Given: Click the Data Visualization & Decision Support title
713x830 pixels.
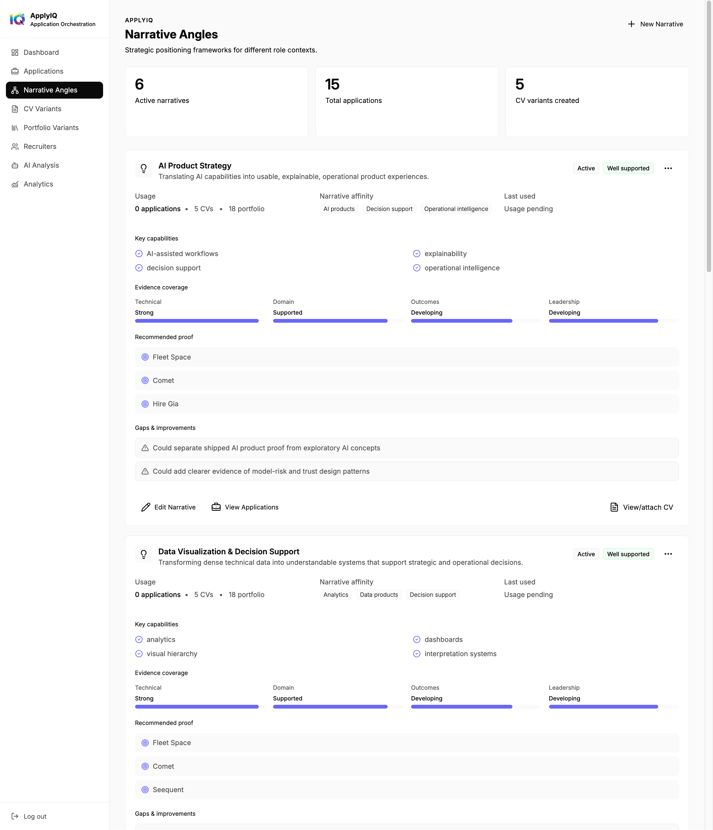Looking at the screenshot, I should (x=229, y=552).
